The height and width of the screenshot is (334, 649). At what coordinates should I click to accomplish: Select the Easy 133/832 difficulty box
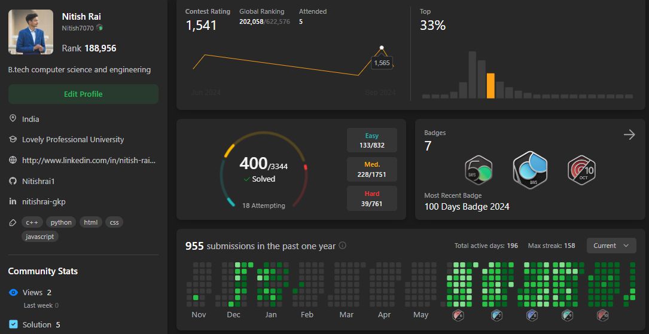click(371, 140)
